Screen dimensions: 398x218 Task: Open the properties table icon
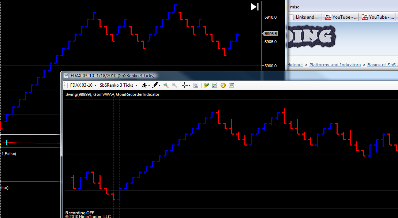click(x=232, y=85)
